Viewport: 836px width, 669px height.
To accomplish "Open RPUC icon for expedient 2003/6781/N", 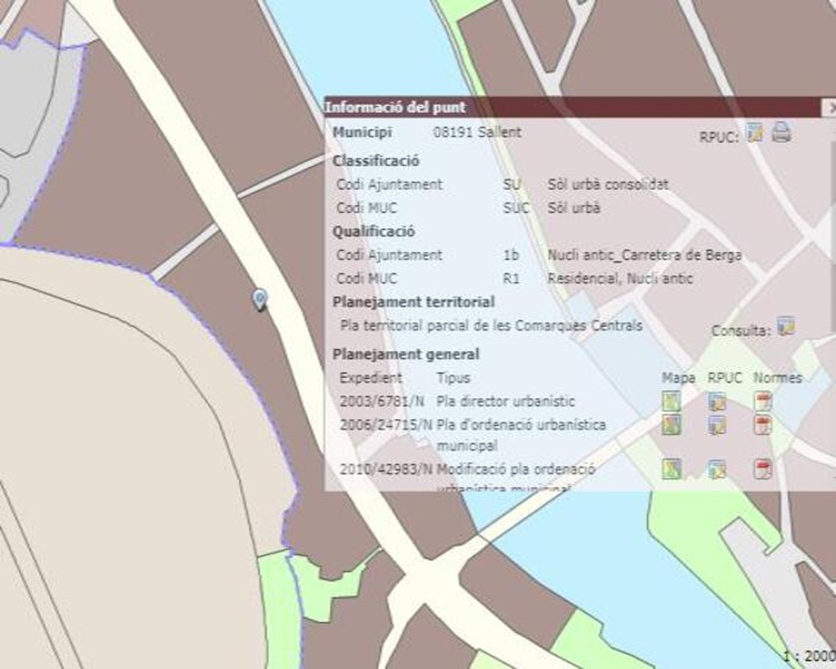I will point(716,401).
